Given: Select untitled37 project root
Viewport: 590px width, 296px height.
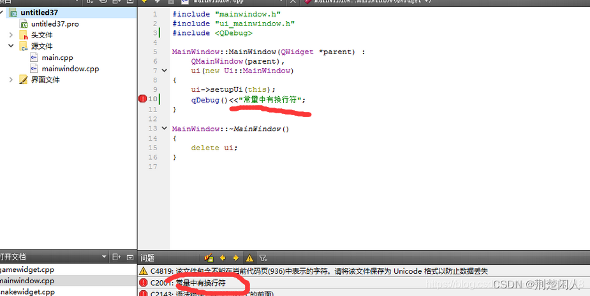Looking at the screenshot, I should point(68,13).
